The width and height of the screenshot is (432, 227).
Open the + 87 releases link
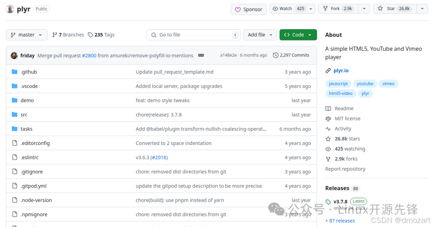point(340,221)
